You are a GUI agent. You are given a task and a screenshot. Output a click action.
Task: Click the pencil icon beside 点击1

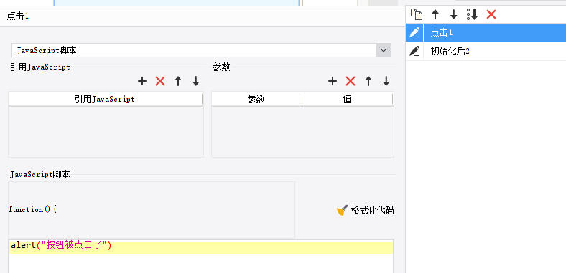(414, 33)
